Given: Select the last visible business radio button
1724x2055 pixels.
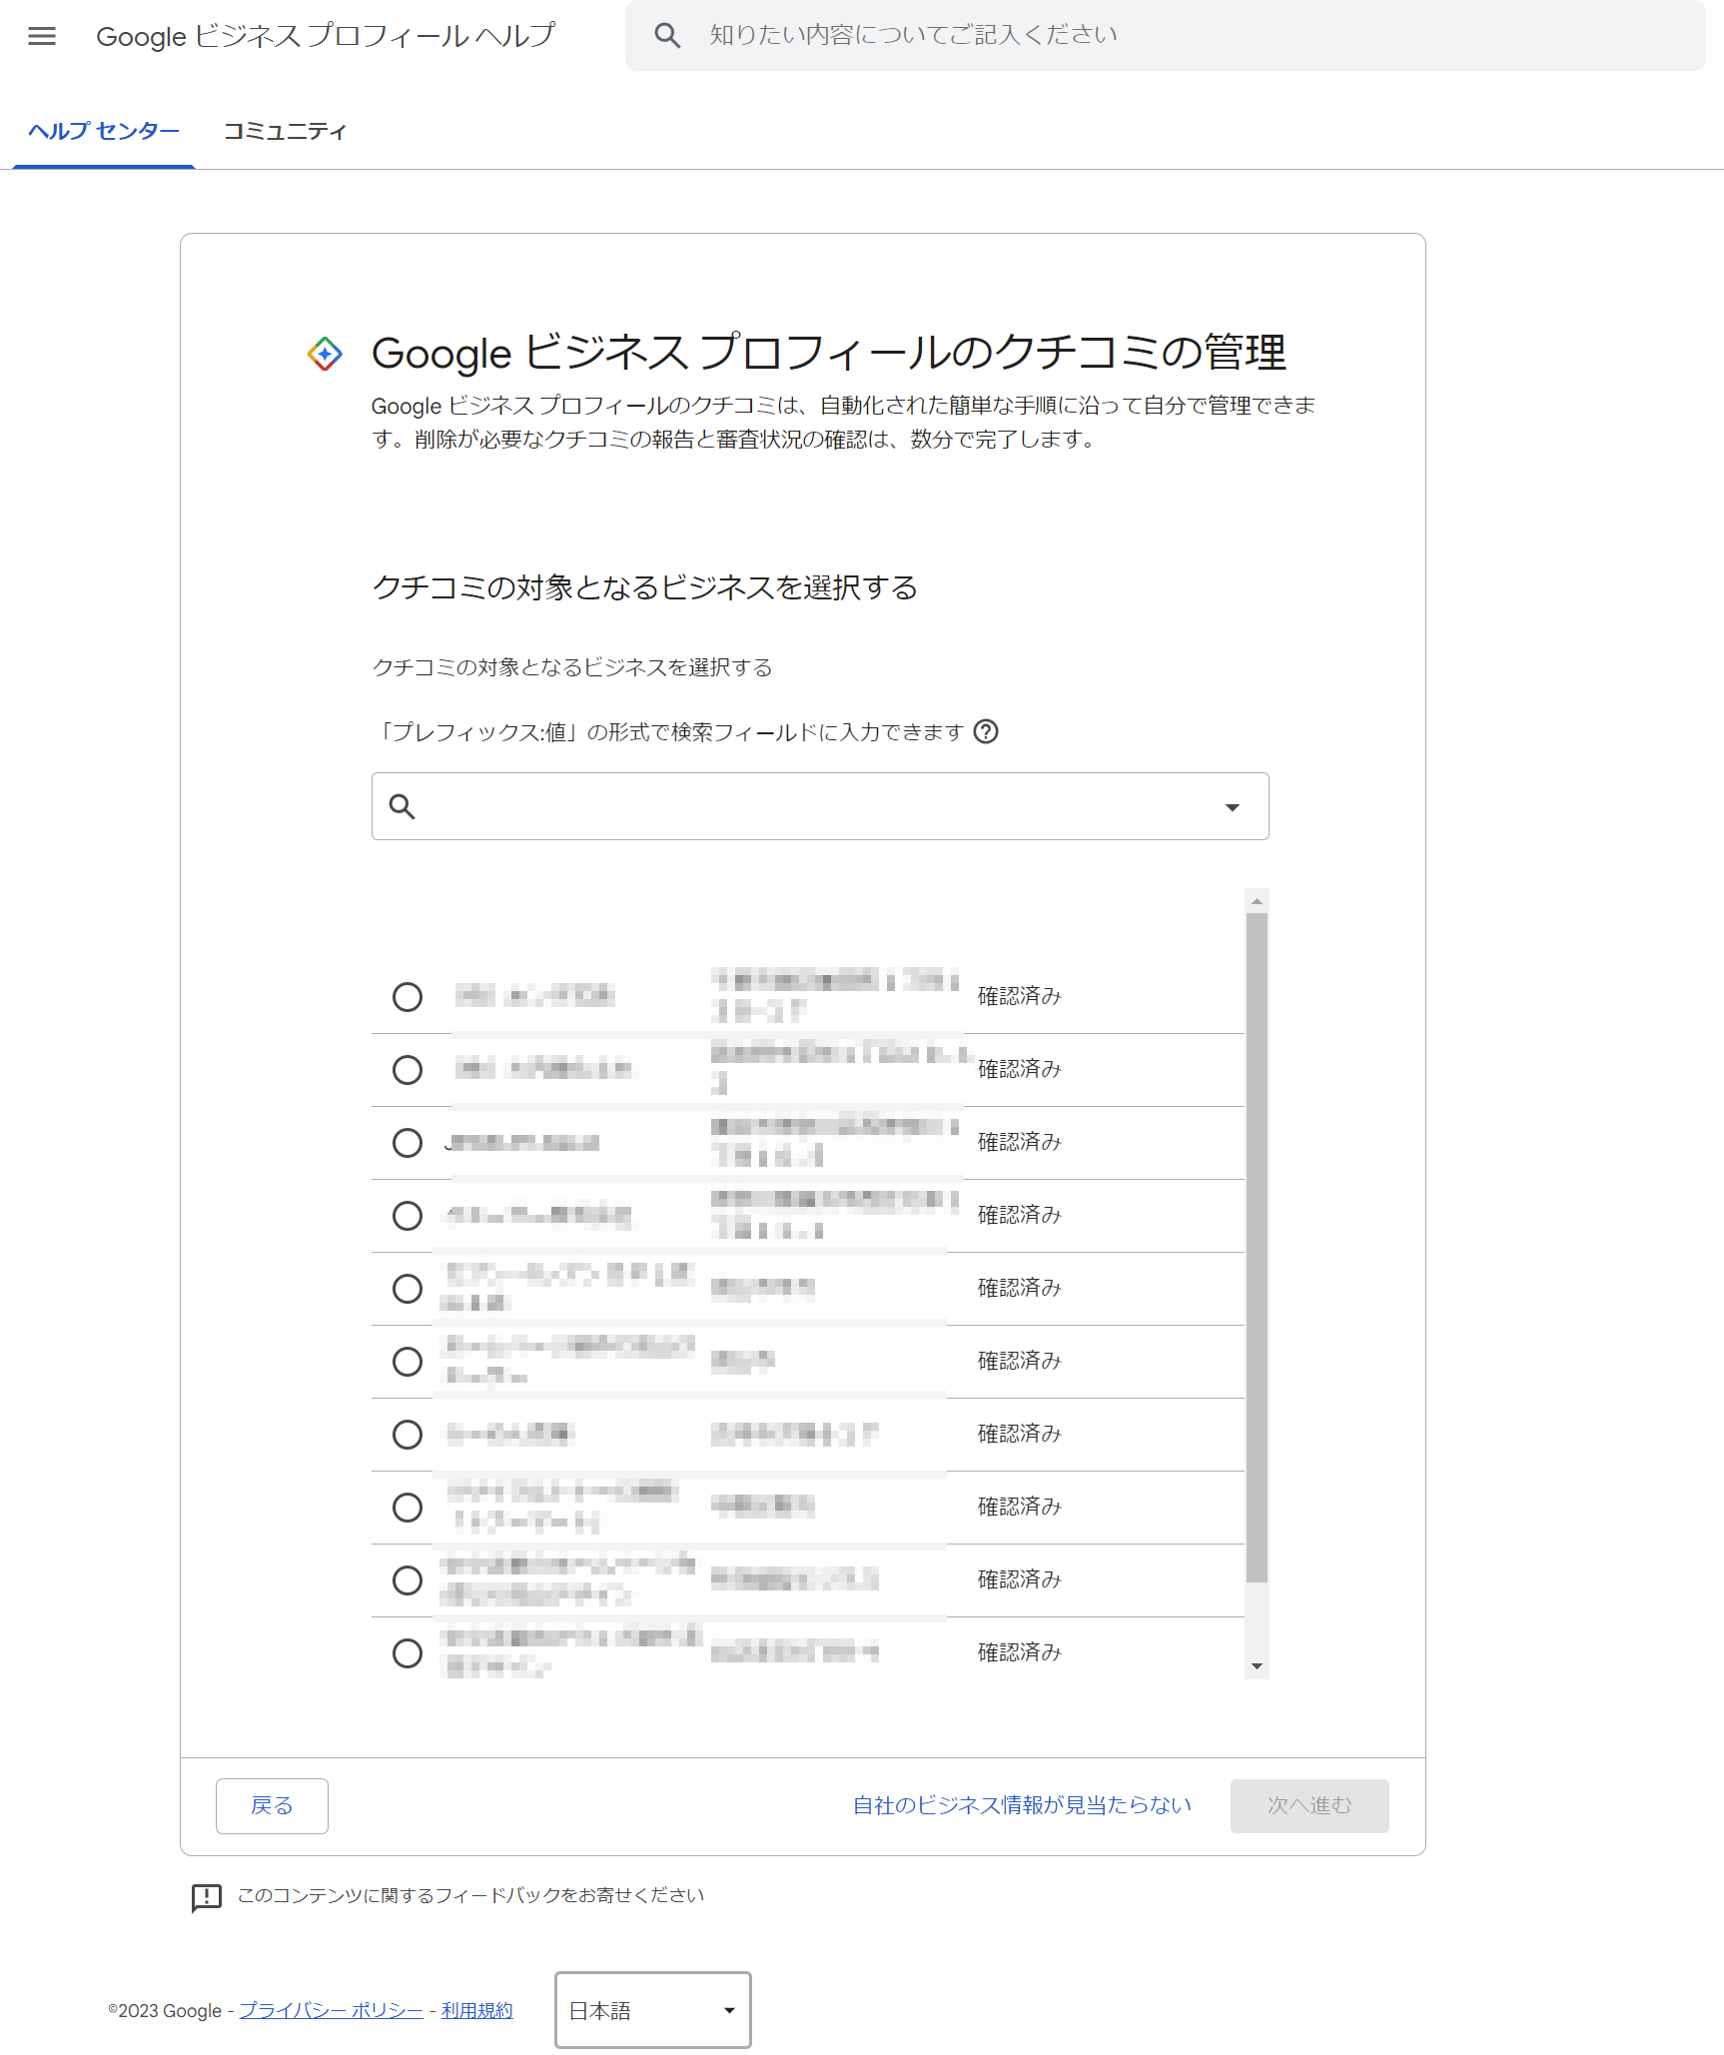Looking at the screenshot, I should pos(408,1653).
